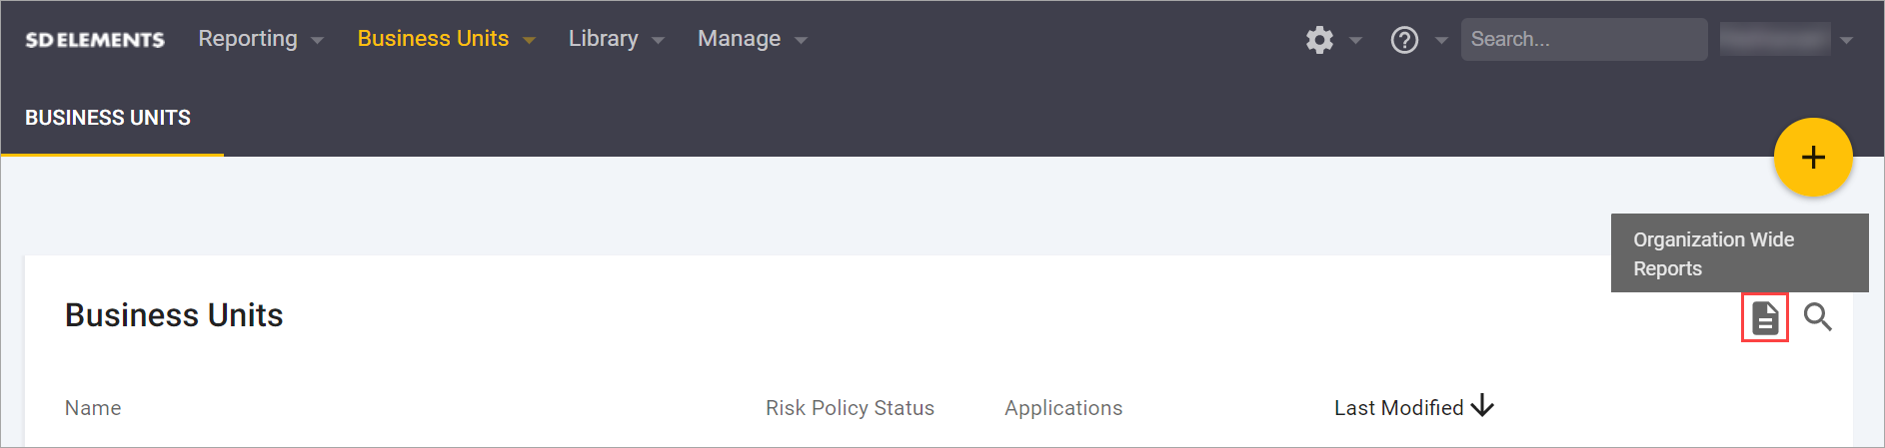Expand the arrow next to help icon
The image size is (1885, 448).
click(x=1441, y=41)
